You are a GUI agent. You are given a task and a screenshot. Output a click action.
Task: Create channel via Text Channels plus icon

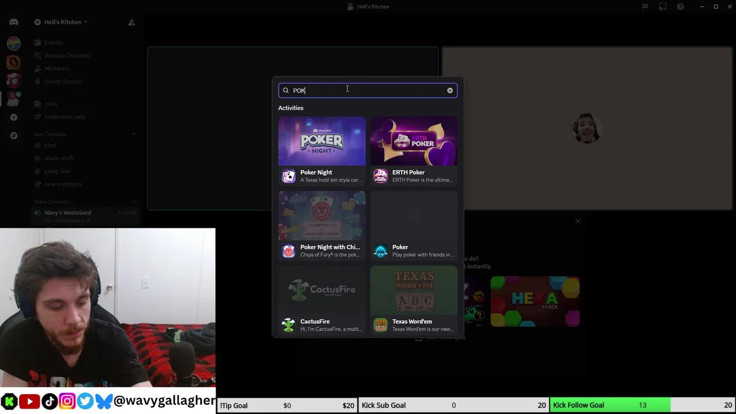coord(133,134)
